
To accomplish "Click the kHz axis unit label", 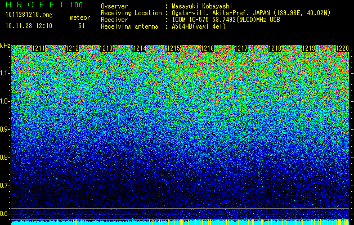I will click(x=5, y=46).
